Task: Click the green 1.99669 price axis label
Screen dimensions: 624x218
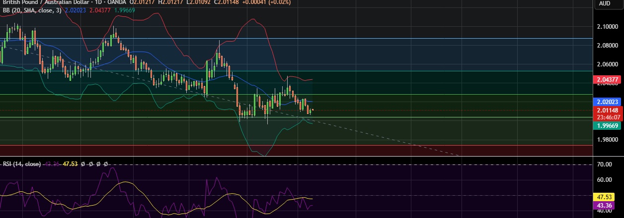Action: coord(608,126)
